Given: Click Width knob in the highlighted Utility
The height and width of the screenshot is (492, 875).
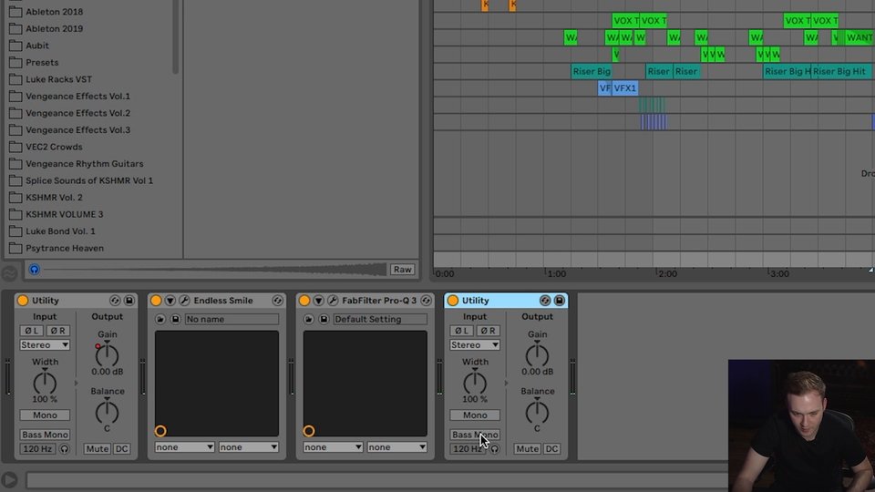Looking at the screenshot, I should coord(475,383).
